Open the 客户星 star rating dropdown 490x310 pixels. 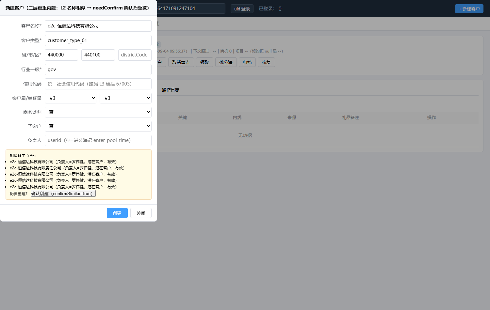point(71,98)
